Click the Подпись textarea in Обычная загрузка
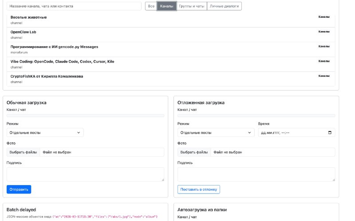Image resolution: width=355 pixels, height=221 pixels. click(x=85, y=174)
